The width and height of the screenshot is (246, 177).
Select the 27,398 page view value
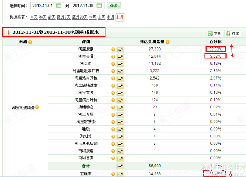(155, 49)
